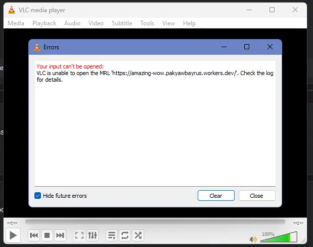Click the remaining time label right of the seek bar

[298, 223]
